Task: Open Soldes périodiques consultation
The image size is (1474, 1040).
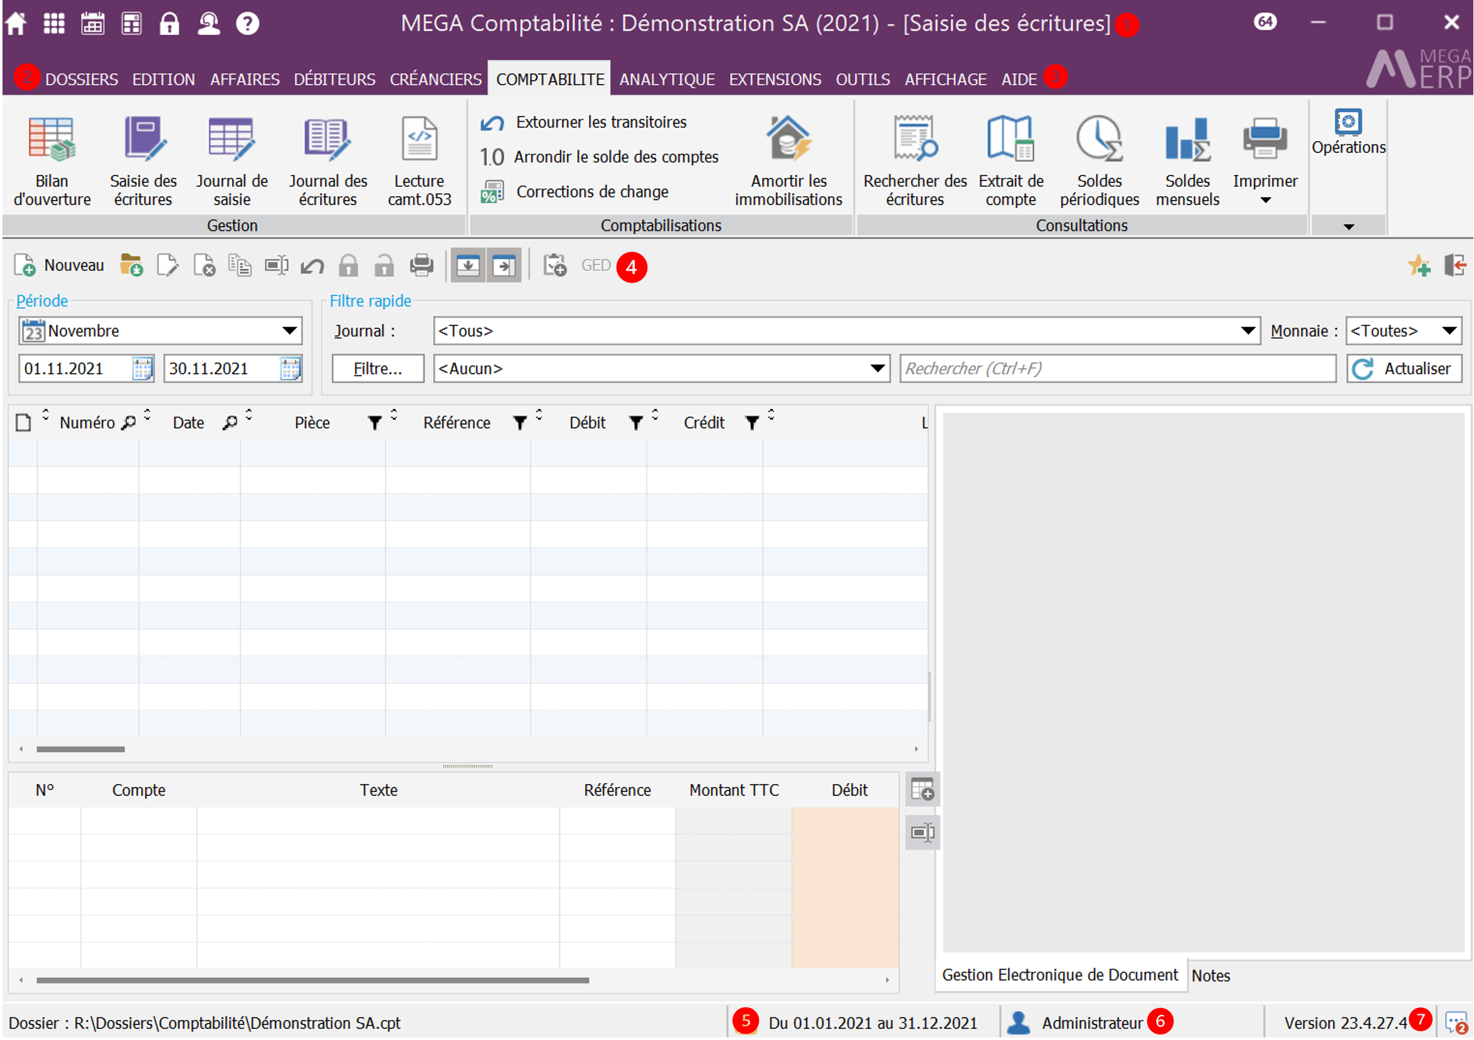Action: [1098, 160]
